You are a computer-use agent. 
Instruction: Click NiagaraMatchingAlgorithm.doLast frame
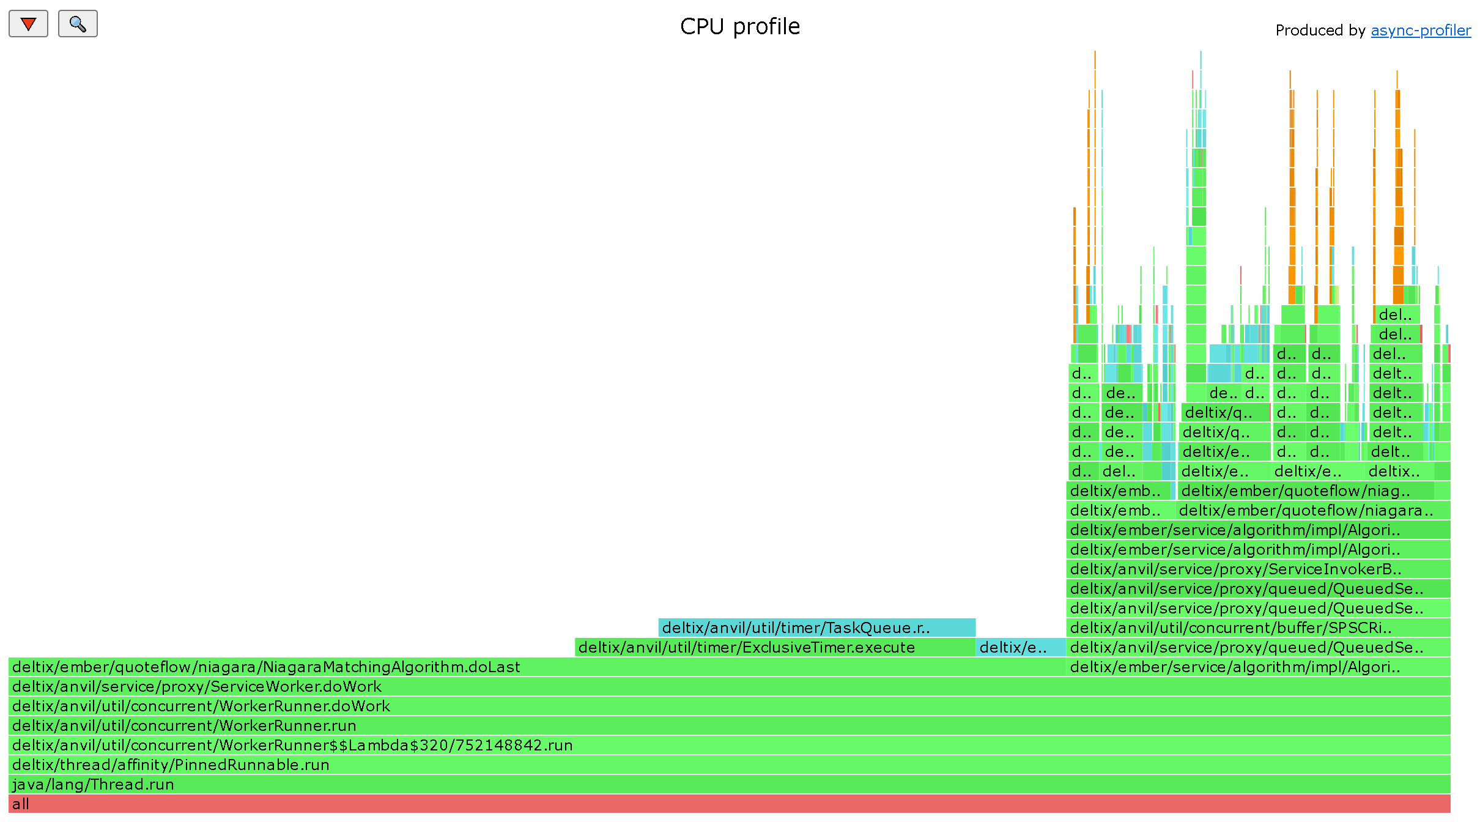(537, 667)
